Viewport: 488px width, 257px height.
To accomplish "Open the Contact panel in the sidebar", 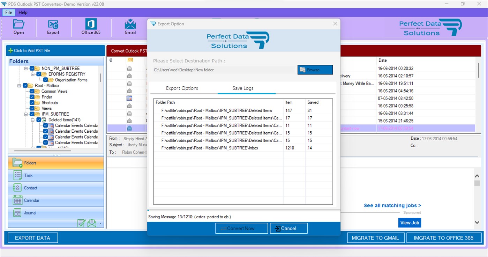I will point(56,188).
